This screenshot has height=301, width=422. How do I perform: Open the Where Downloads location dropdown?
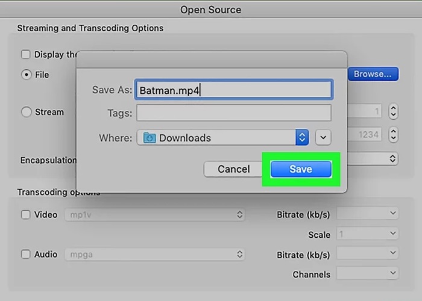[302, 138]
